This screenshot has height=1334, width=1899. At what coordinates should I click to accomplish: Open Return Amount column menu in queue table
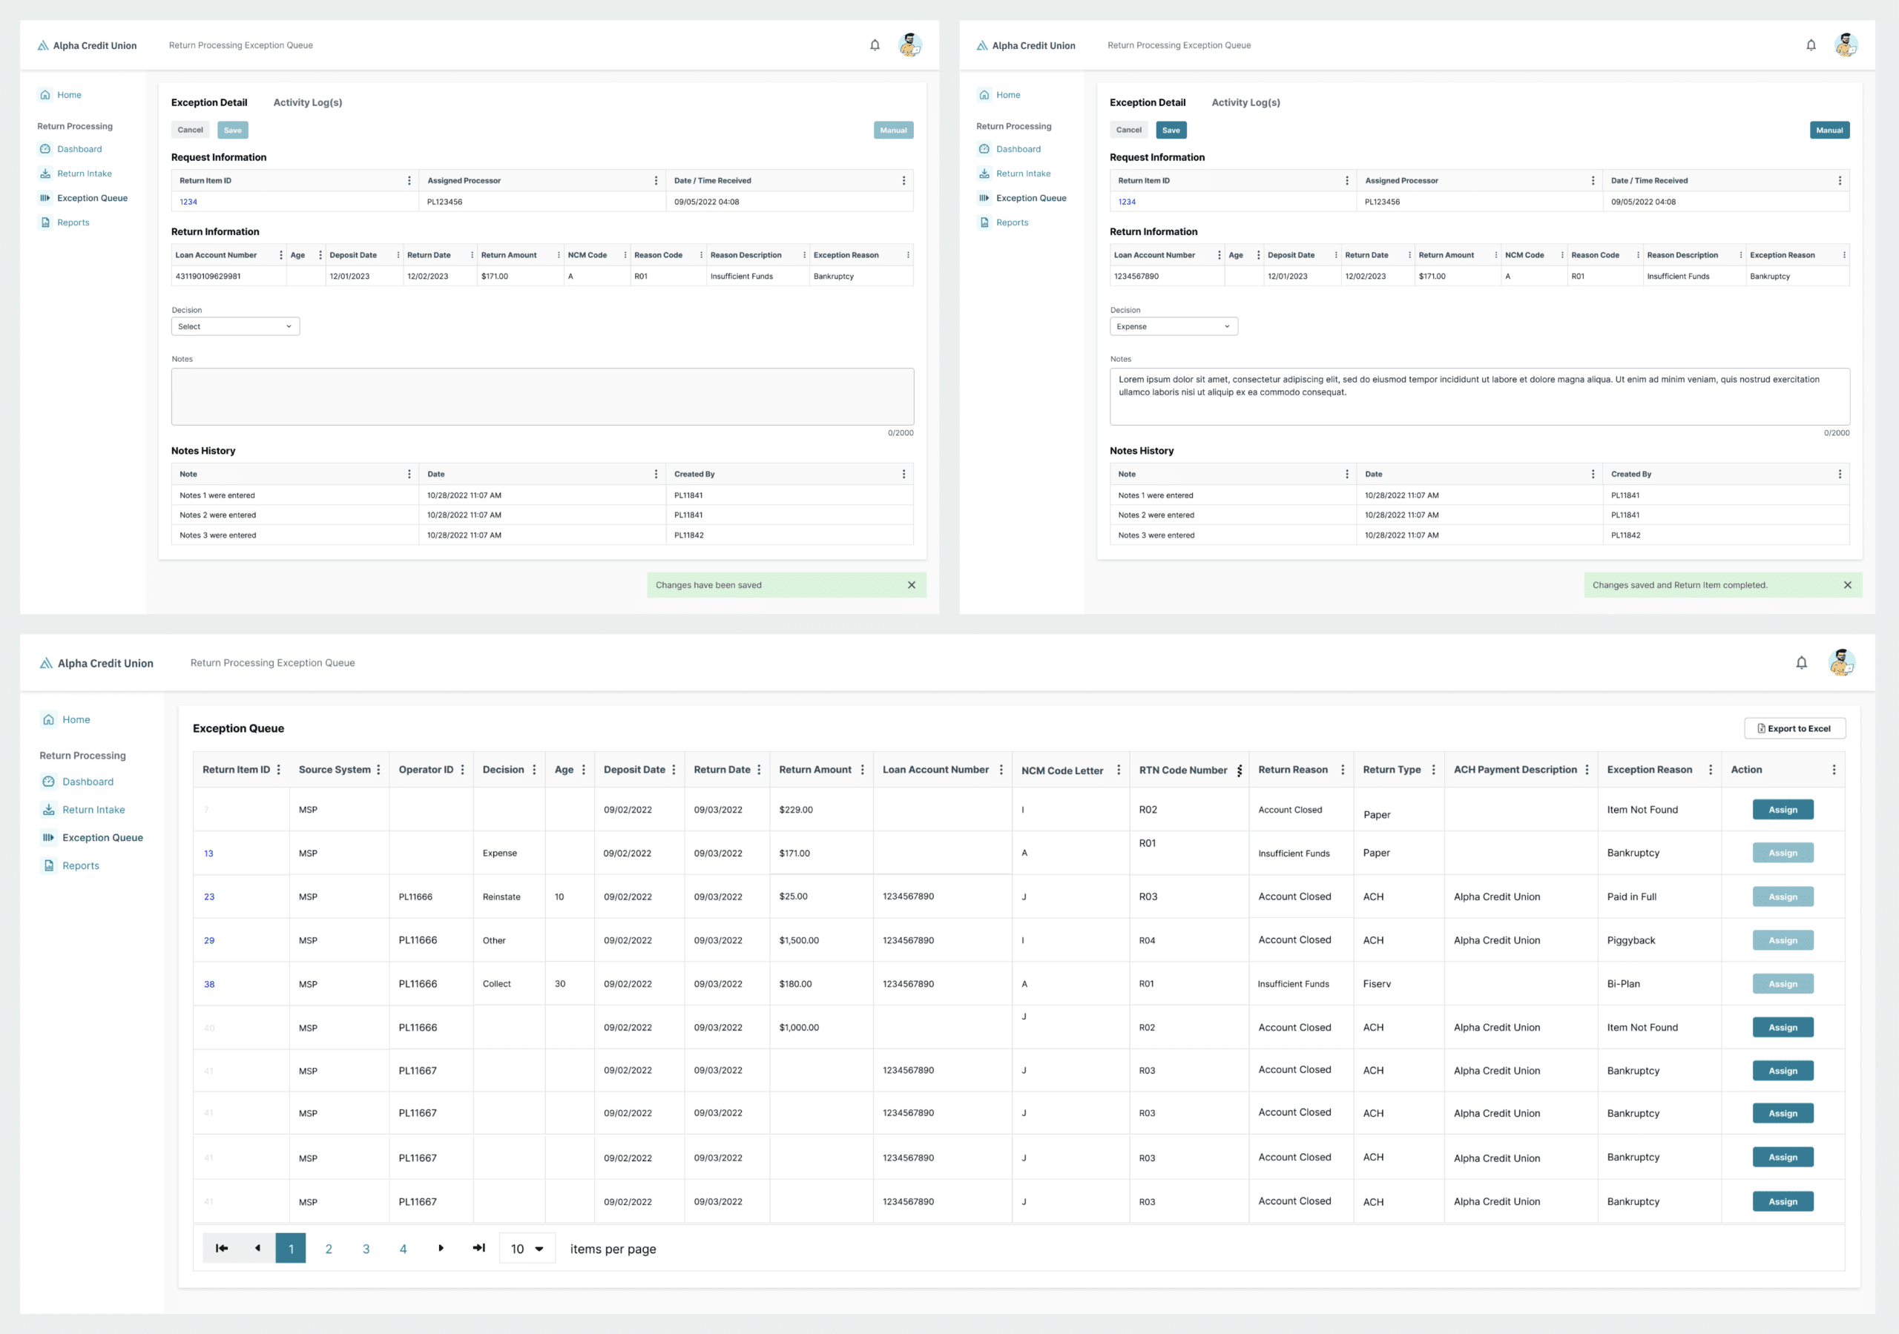point(863,770)
